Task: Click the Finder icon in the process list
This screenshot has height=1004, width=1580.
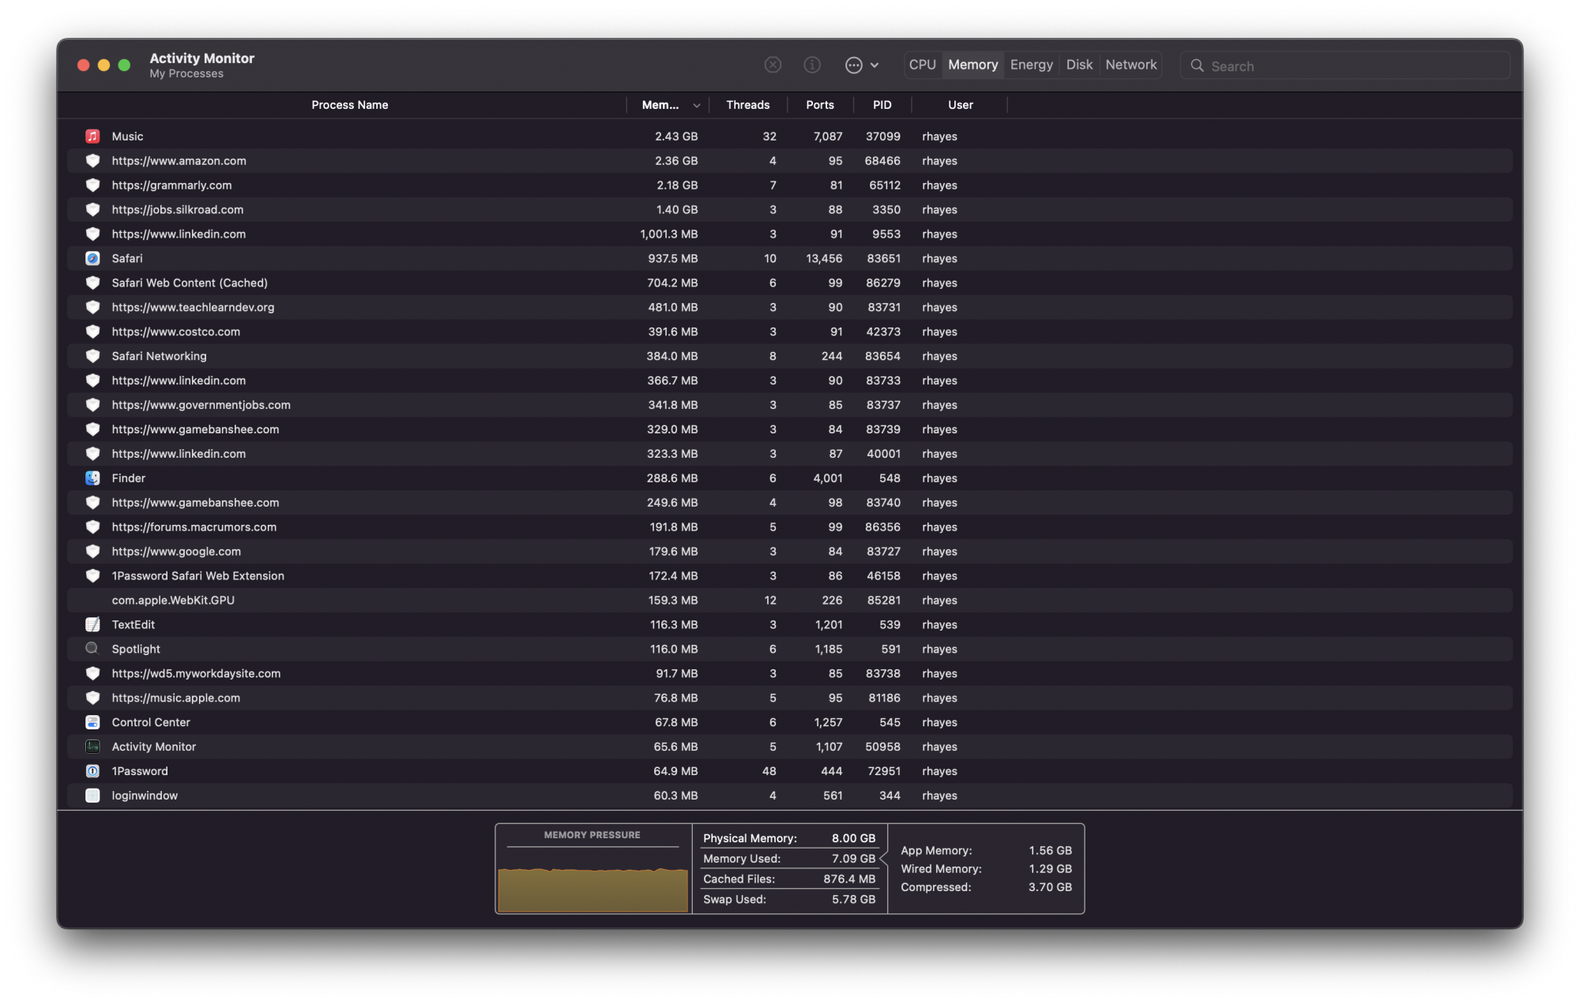Action: point(92,478)
